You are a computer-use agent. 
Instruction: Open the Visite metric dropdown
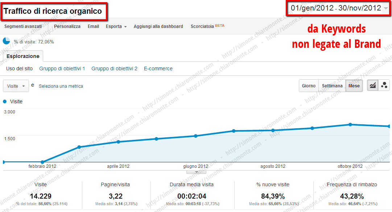(16, 86)
